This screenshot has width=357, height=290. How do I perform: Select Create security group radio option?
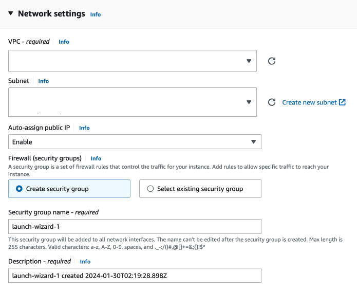click(x=20, y=189)
